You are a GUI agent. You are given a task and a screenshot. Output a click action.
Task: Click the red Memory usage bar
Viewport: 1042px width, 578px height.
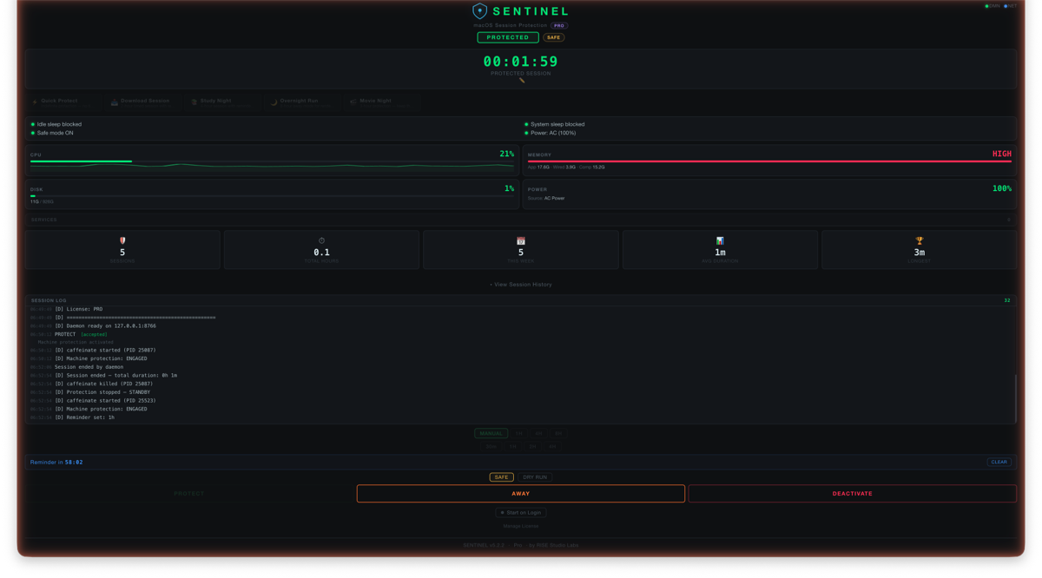coord(769,161)
